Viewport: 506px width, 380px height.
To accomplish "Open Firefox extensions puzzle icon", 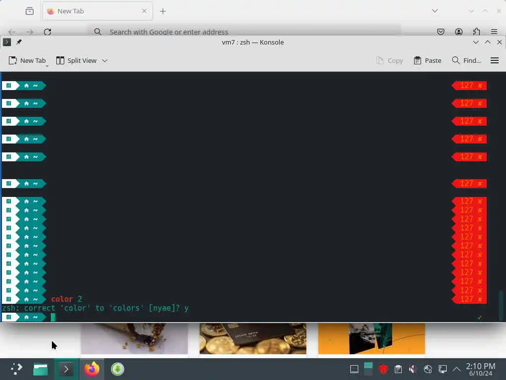I will (x=476, y=32).
